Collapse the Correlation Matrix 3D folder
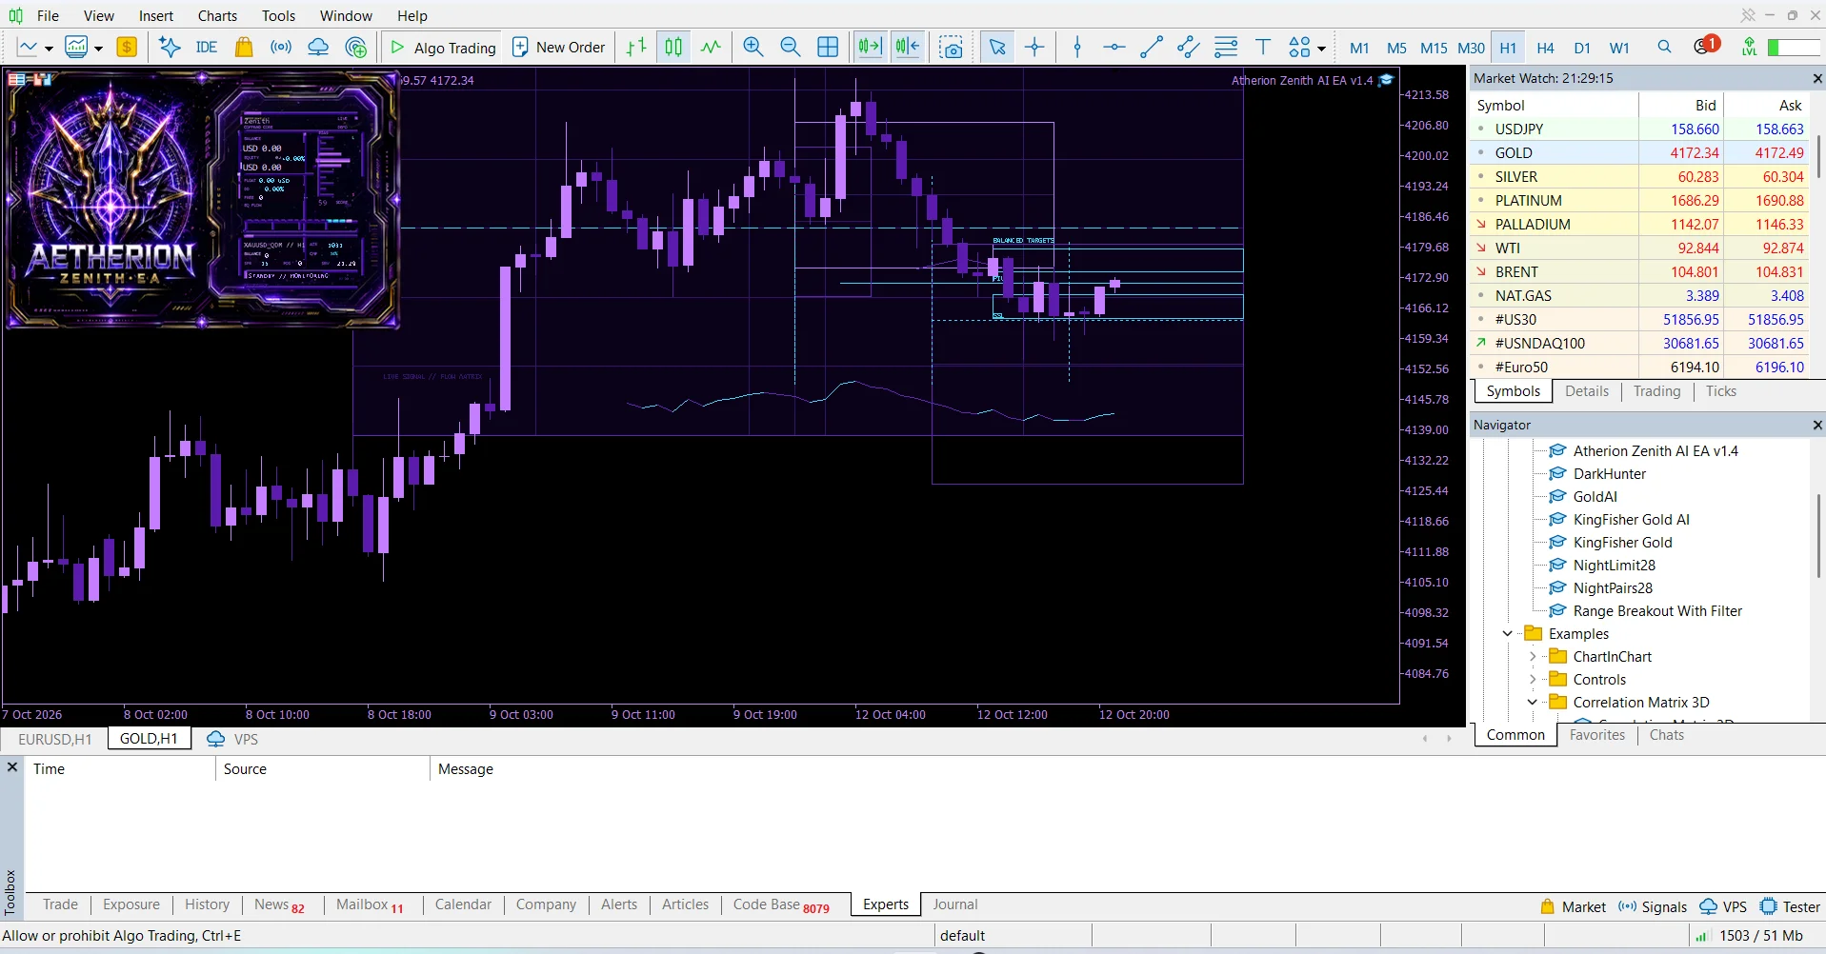This screenshot has height=954, width=1826. (1532, 702)
